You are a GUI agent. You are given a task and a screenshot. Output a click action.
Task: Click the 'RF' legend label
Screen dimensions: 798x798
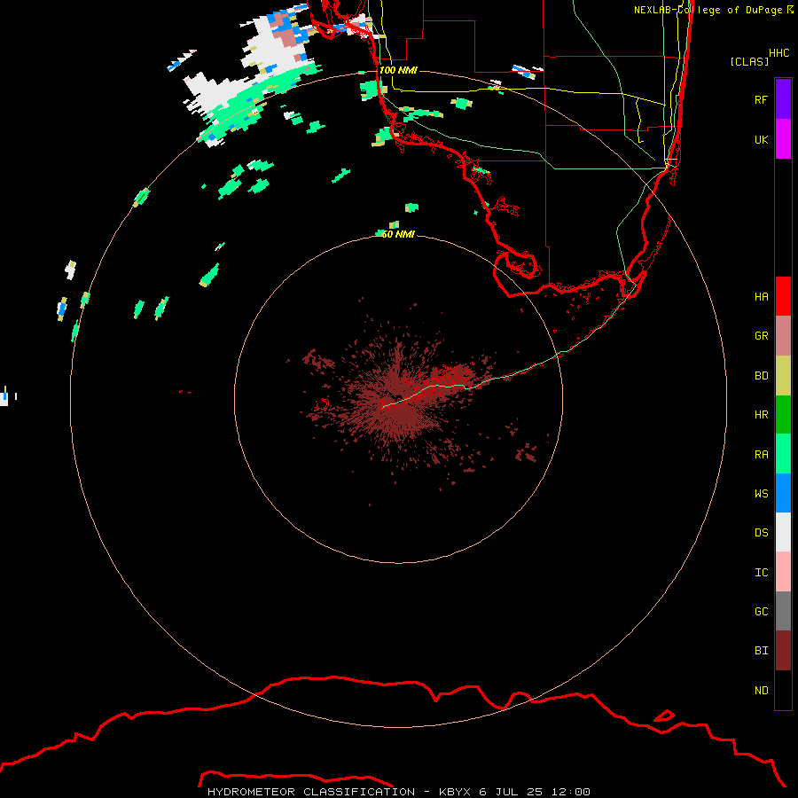click(x=761, y=99)
